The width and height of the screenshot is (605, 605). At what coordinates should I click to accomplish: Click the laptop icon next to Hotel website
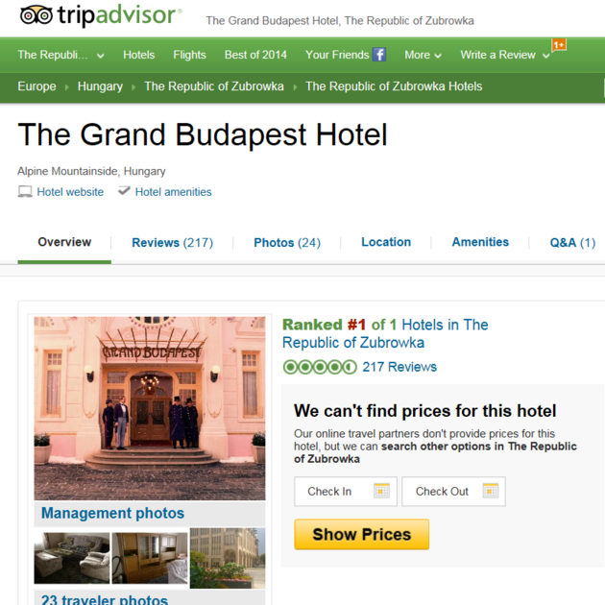[x=25, y=192]
